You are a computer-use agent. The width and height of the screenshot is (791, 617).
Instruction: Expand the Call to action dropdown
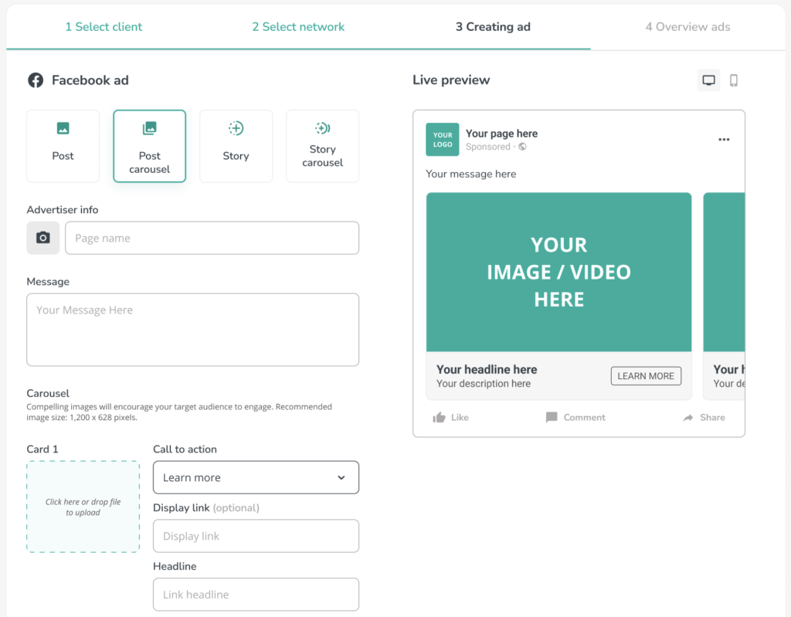(x=256, y=477)
